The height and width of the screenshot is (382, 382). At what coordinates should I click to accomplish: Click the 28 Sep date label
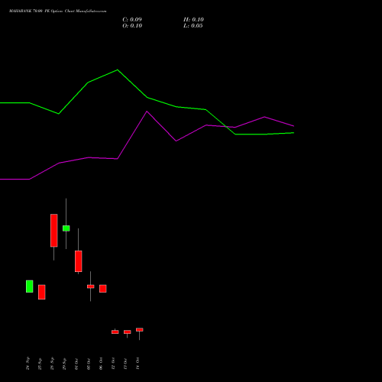(52, 364)
